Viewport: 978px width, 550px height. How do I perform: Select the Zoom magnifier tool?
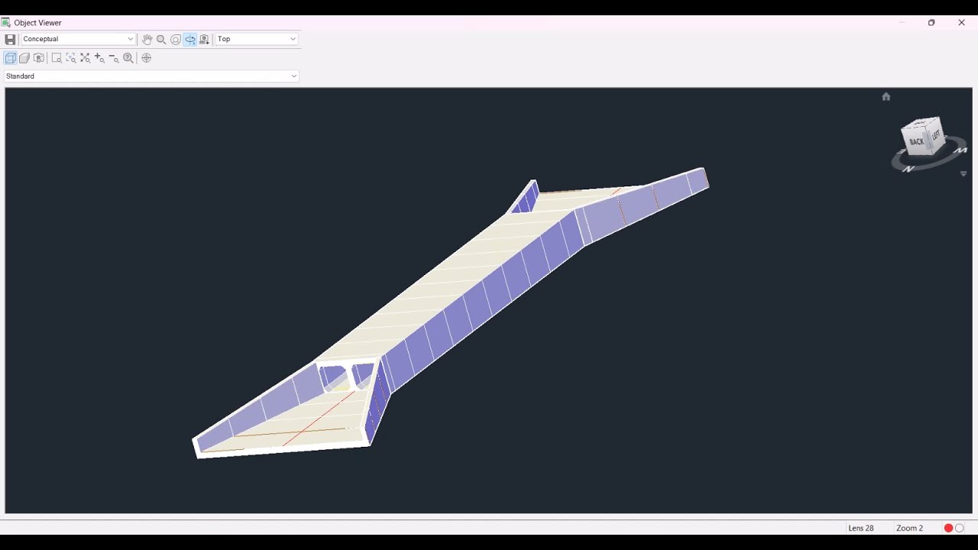point(161,39)
